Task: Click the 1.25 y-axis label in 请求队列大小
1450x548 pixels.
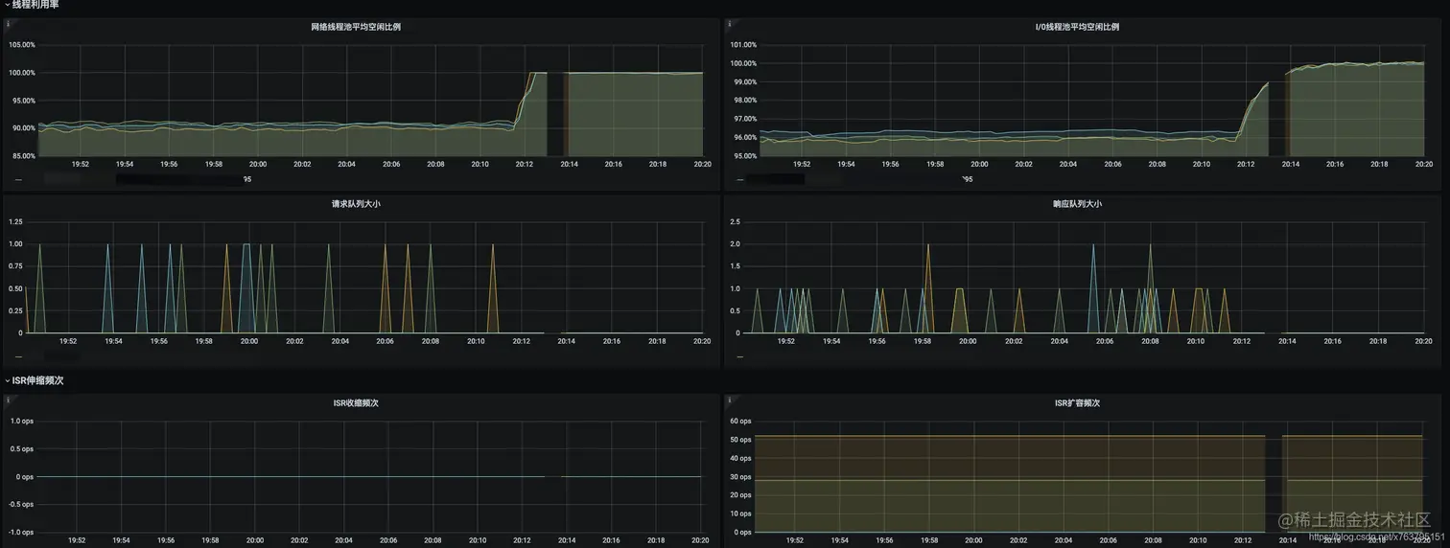Action: pos(15,221)
